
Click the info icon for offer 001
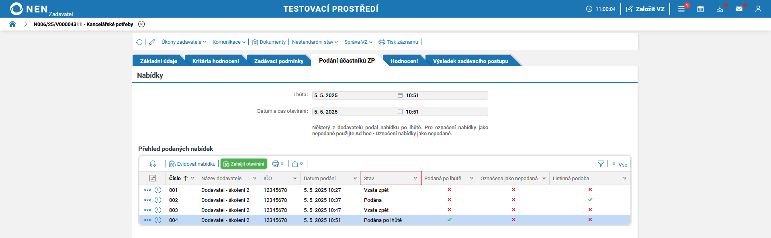click(158, 190)
